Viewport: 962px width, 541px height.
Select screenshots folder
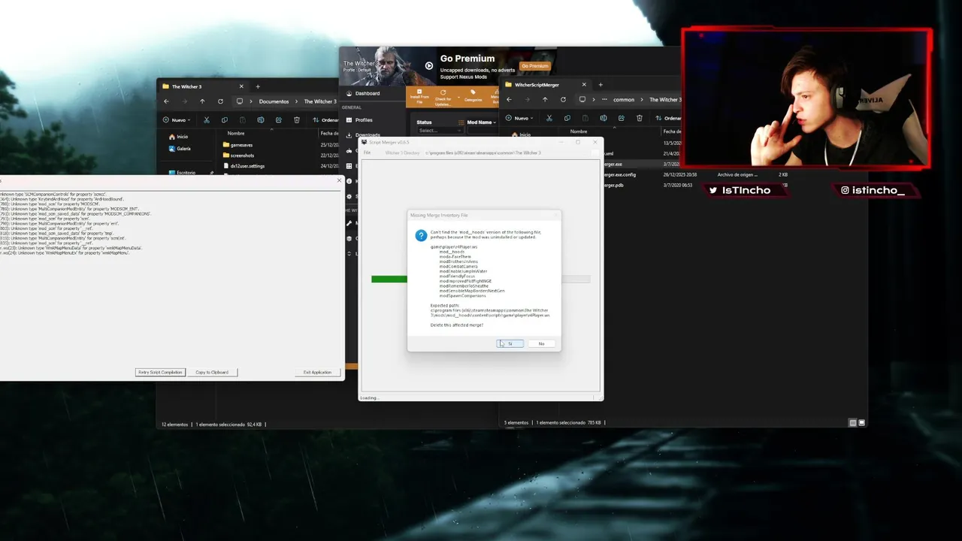(x=239, y=156)
